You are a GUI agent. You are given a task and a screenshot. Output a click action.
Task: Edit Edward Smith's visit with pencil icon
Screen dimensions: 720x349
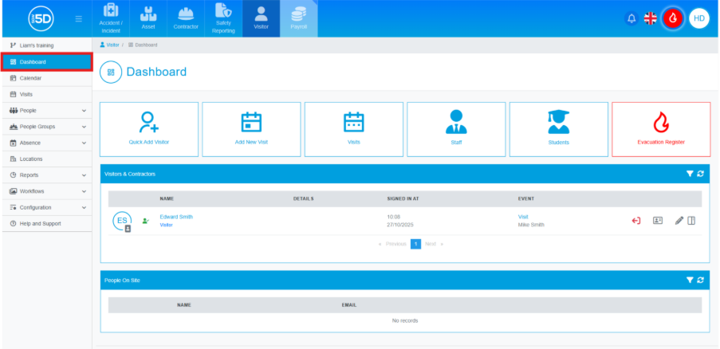coord(679,221)
